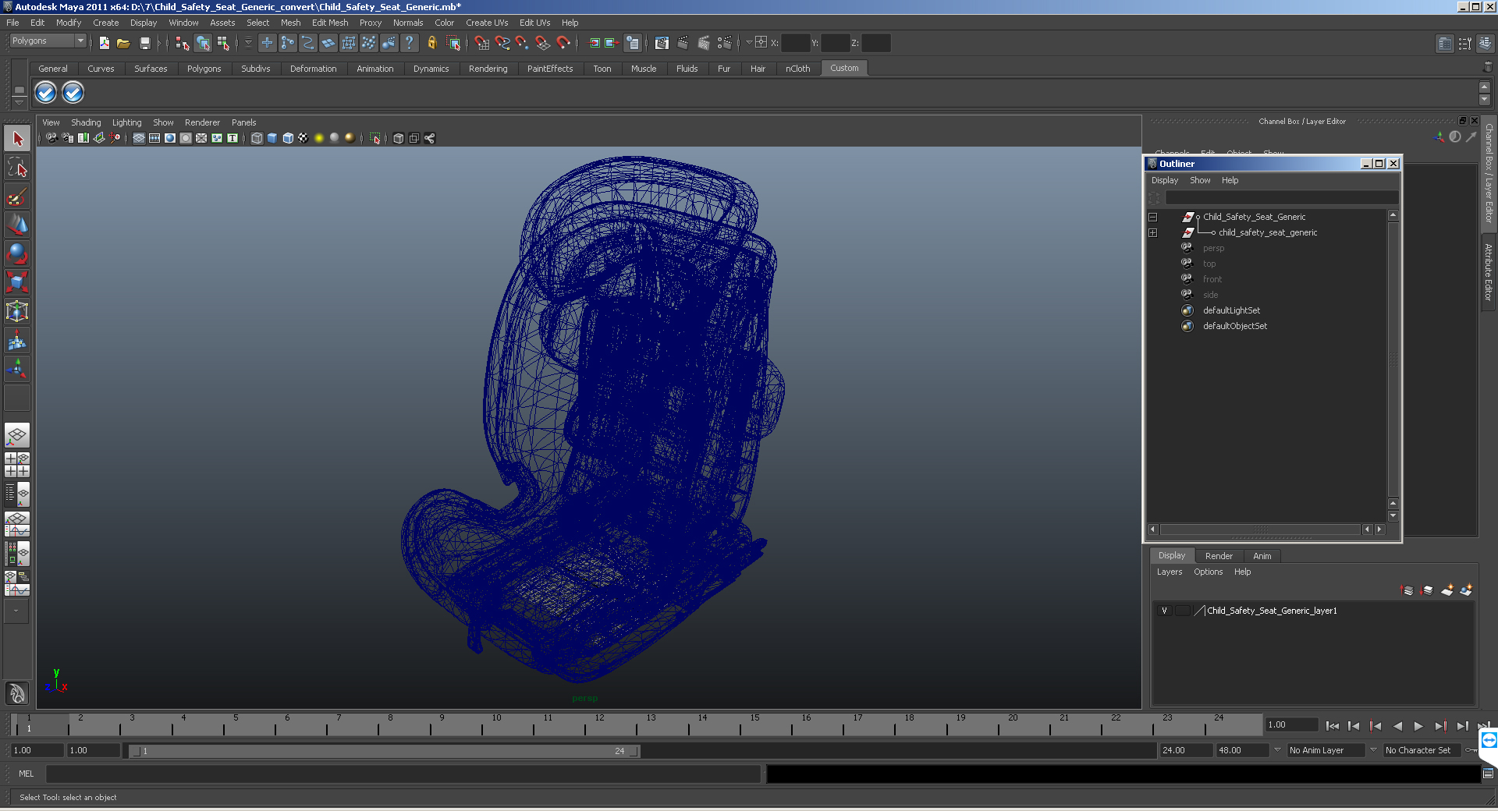
Task: Click the Open Scene folder icon
Action: coord(123,43)
